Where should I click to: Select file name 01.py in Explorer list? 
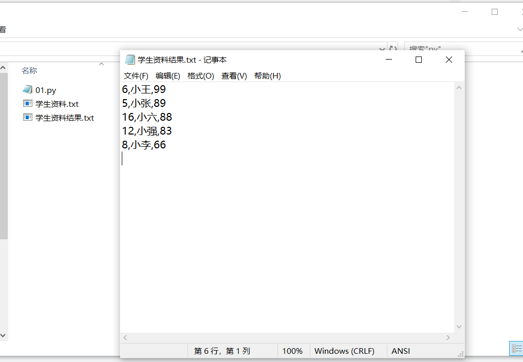[46, 90]
